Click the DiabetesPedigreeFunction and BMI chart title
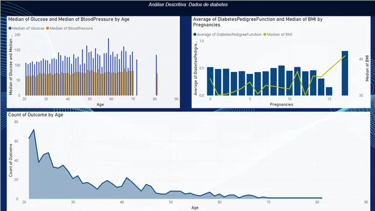The width and height of the screenshot is (375, 211). click(x=258, y=22)
